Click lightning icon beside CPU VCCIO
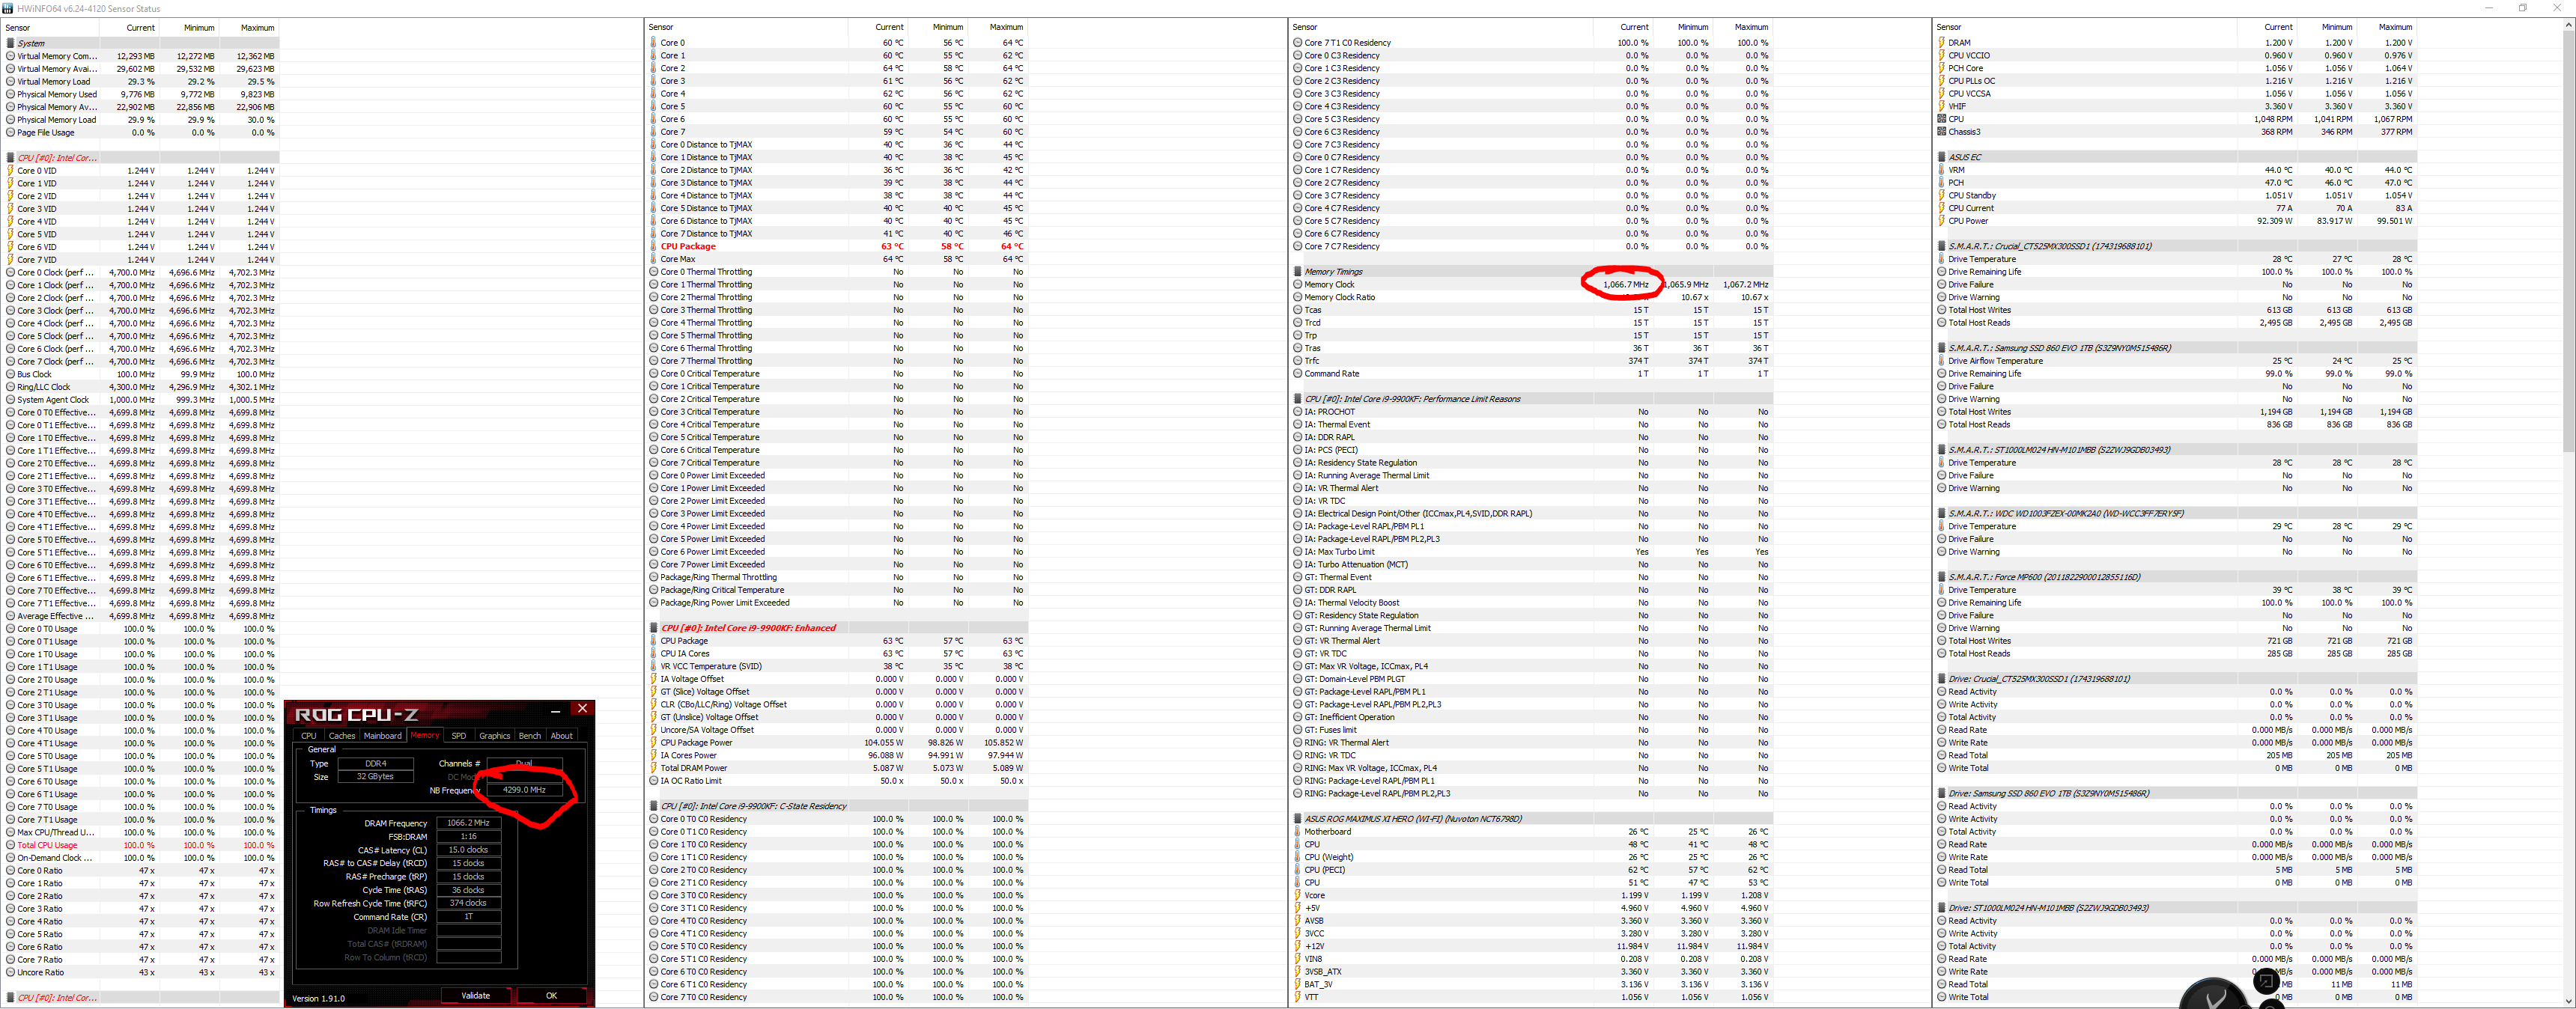Viewport: 2576px width, 1009px height. click(x=1942, y=56)
